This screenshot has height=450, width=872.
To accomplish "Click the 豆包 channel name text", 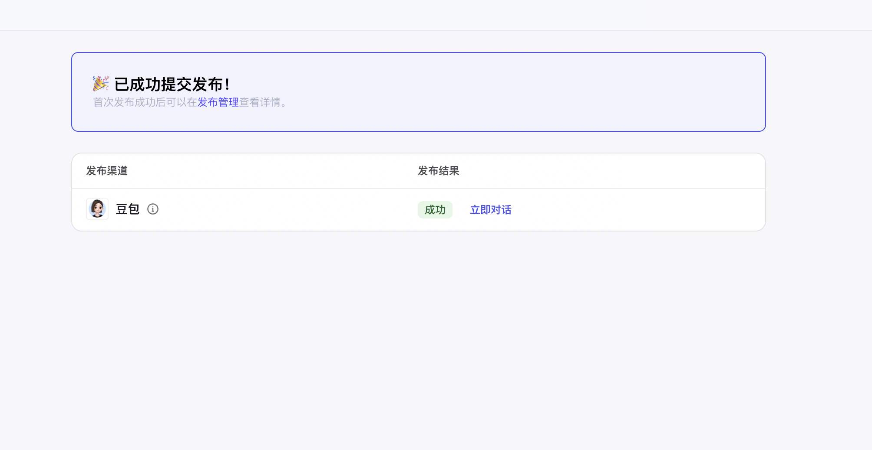I will [127, 209].
